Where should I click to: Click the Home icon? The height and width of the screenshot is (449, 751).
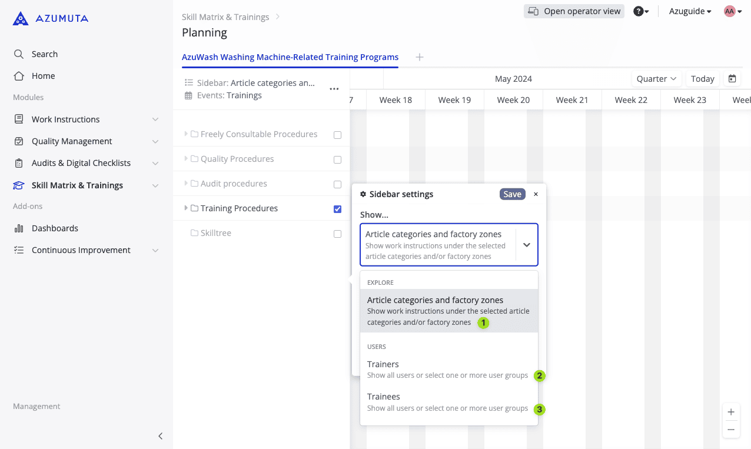[x=18, y=76]
